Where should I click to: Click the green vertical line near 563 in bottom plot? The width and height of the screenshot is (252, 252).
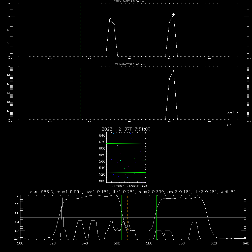pyautogui.click(x=121, y=217)
